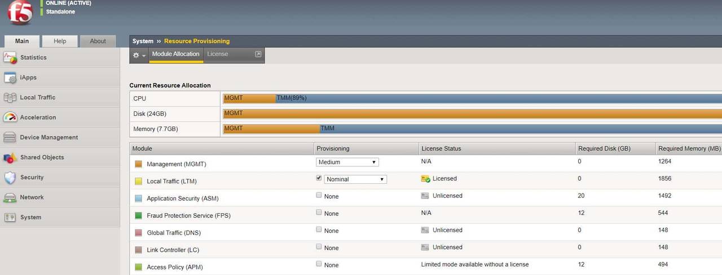
Task: Open the iApps sidebar icon
Action: (10, 78)
